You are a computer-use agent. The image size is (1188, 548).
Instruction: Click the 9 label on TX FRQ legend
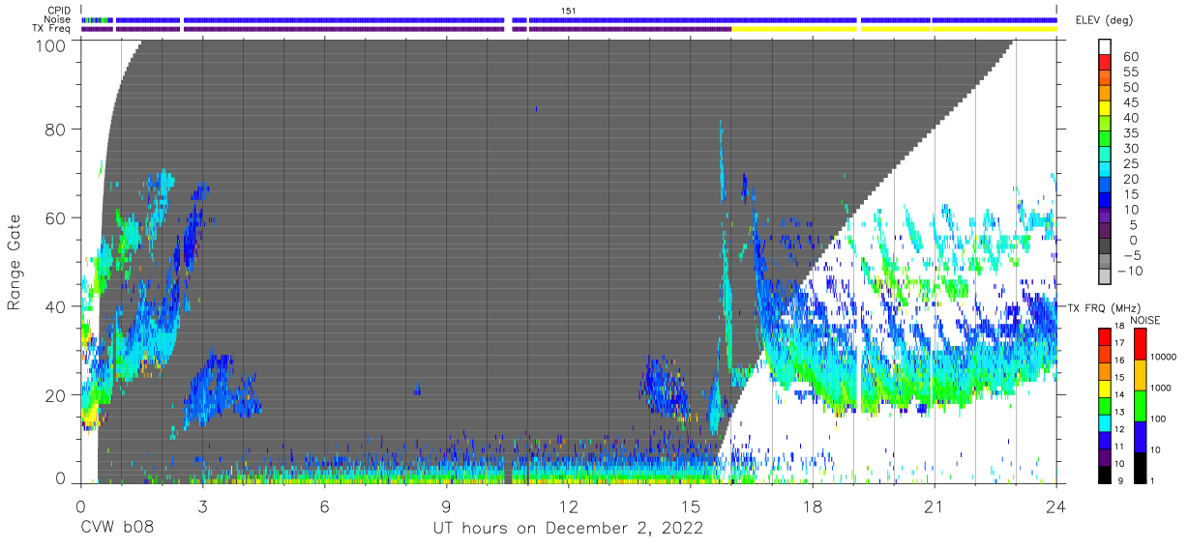(1120, 481)
